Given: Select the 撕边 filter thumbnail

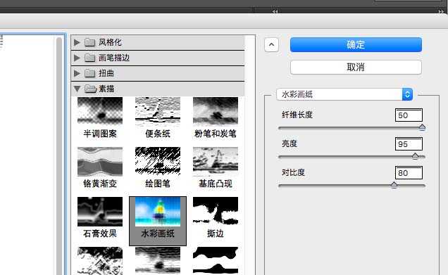Looking at the screenshot, I should (216, 210).
